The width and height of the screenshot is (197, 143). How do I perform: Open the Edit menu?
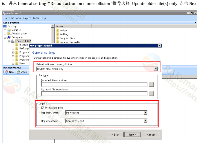pyautogui.click(x=11, y=18)
